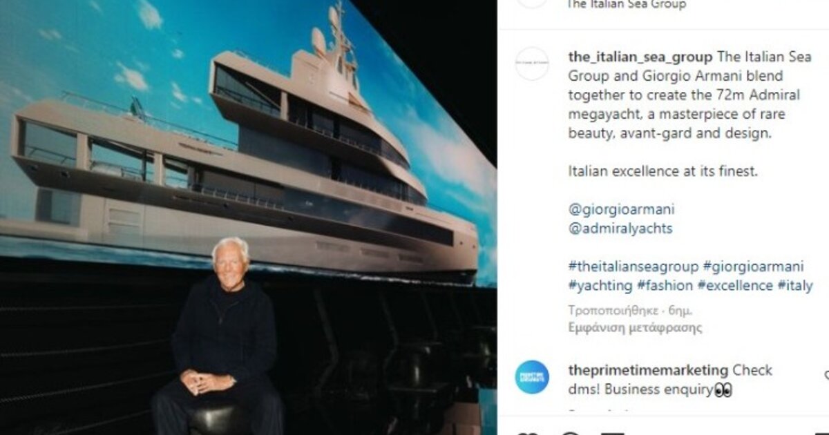Open the #excellence hashtag

[x=735, y=286]
